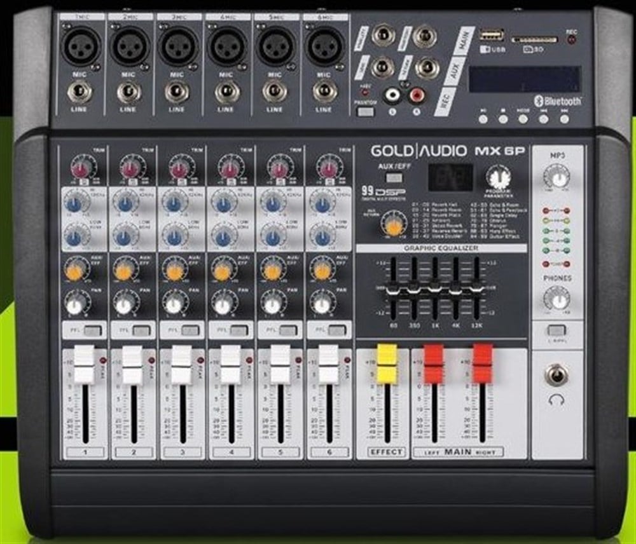Click the two-digit DSP program display
The height and width of the screenshot is (544, 636).
[451, 177]
